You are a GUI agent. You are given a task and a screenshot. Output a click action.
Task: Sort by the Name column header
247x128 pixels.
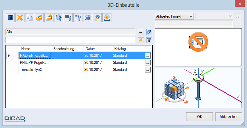click(35, 49)
